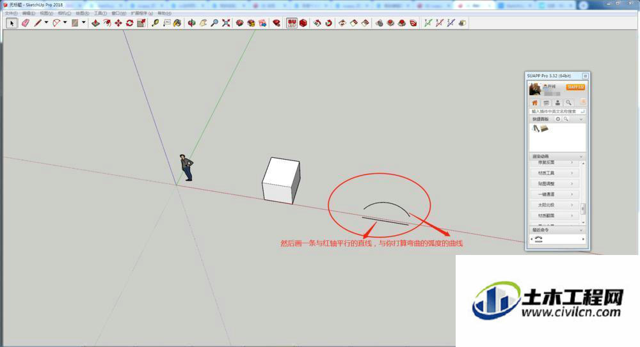The height and width of the screenshot is (347, 640).
Task: Click the recent commands right arrow
Action: [583, 240]
